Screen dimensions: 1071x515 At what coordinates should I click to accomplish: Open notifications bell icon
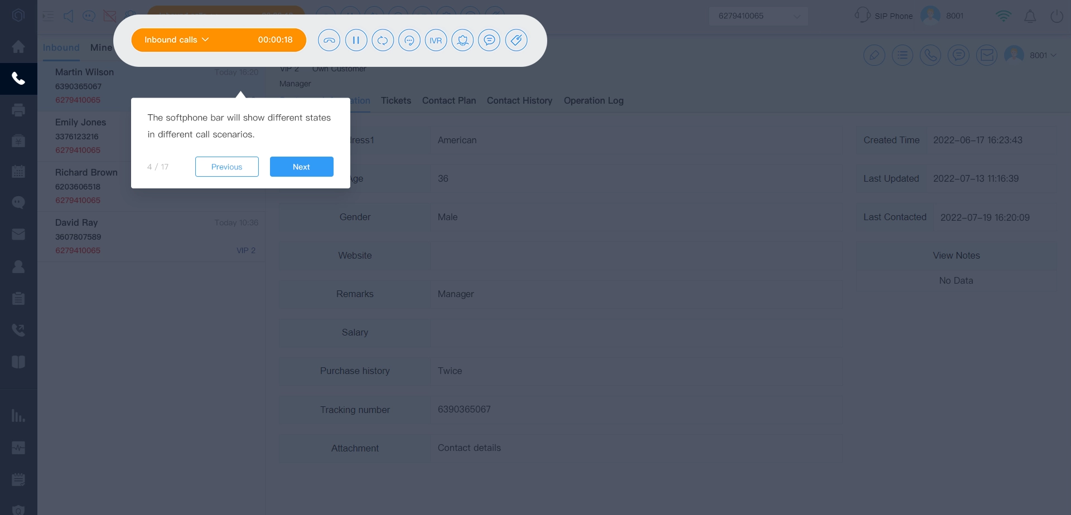tap(1030, 16)
